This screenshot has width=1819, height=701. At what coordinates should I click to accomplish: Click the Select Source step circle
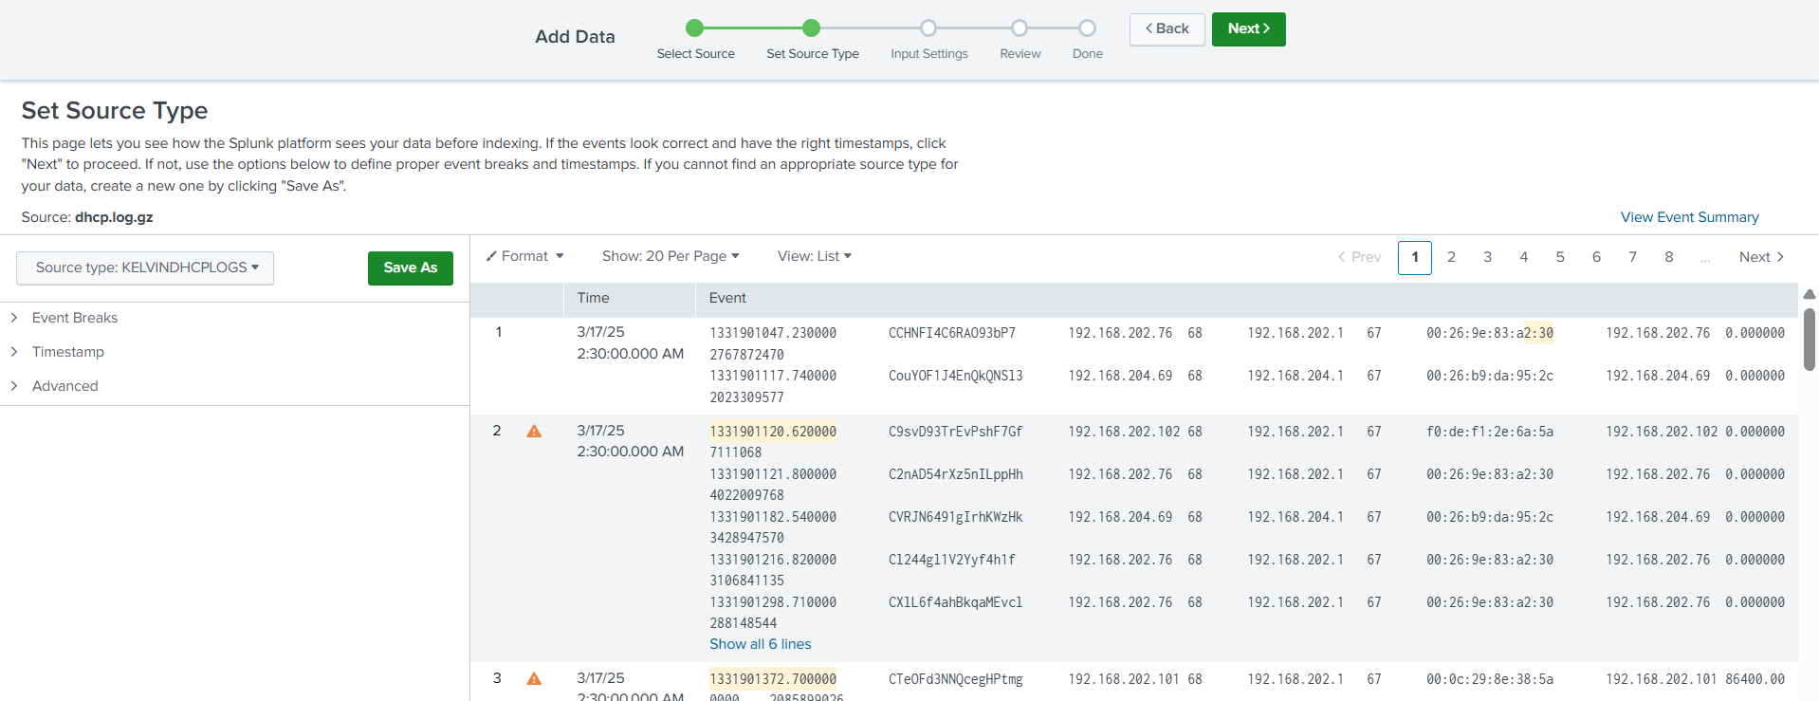tap(695, 28)
